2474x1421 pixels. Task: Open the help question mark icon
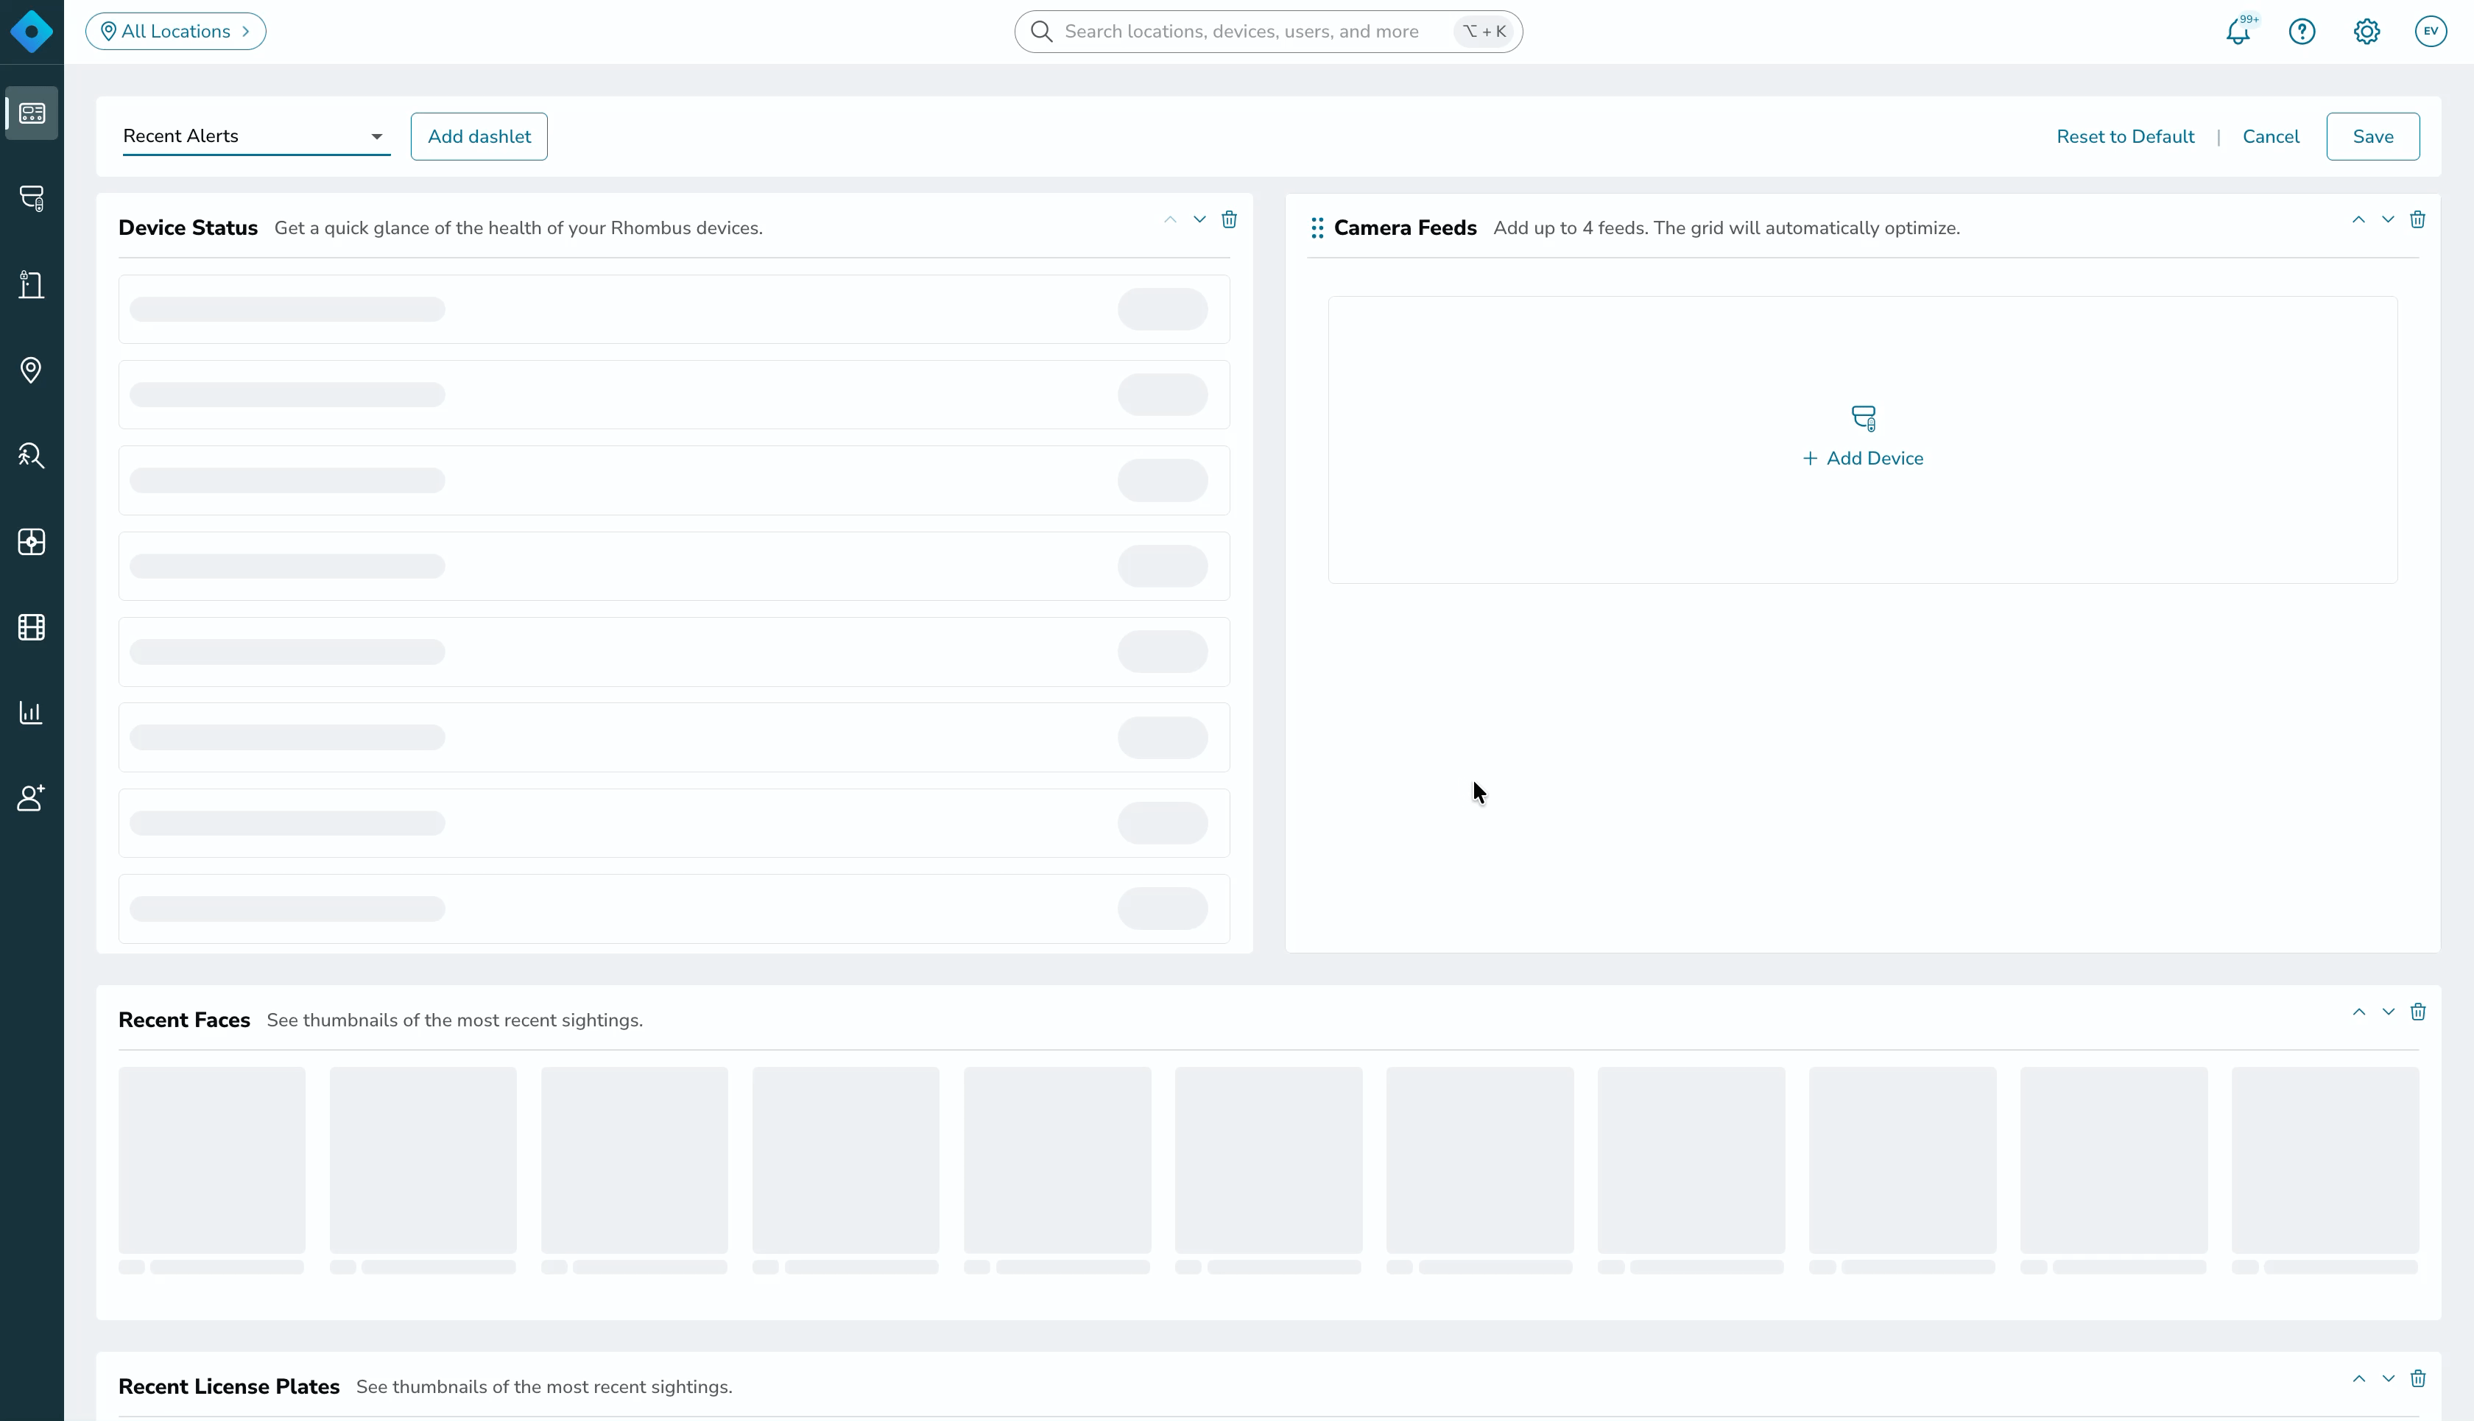click(x=2302, y=31)
